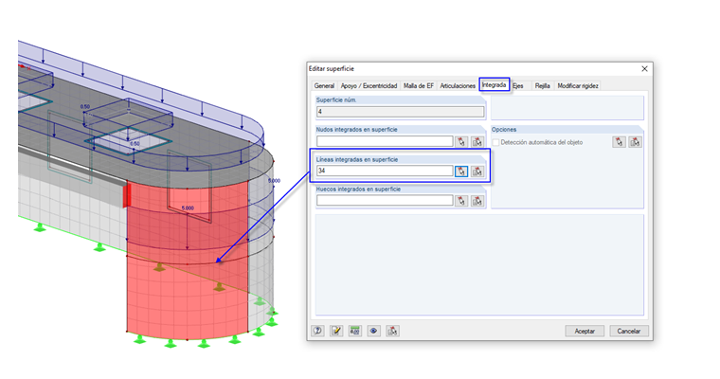The image size is (720, 379).
Task: Click the rightmost bottom pick icon
Action: (392, 331)
